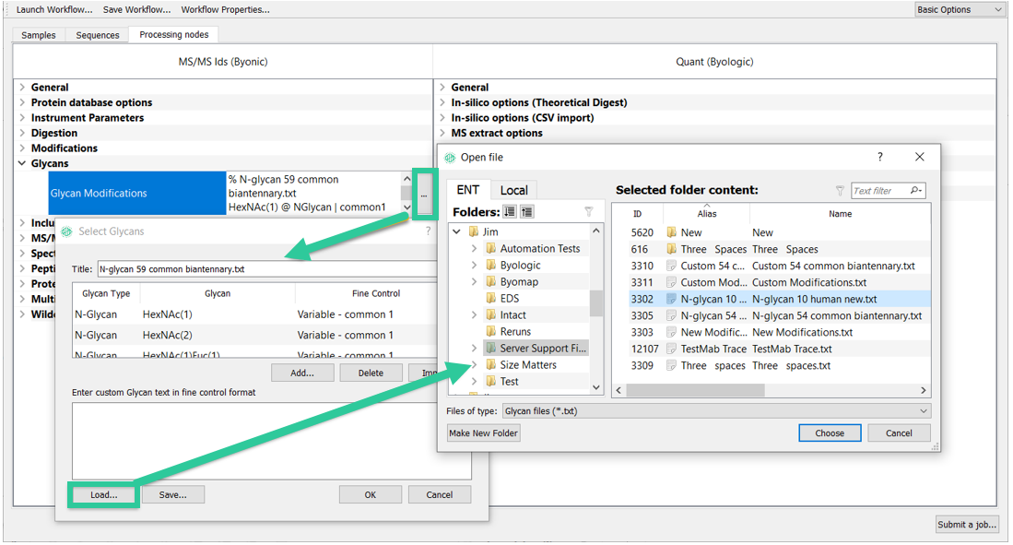Viewport: 1013px width, 545px height.
Task: Click the file icon of TestMab Trace.txt
Action: pyautogui.click(x=672, y=349)
